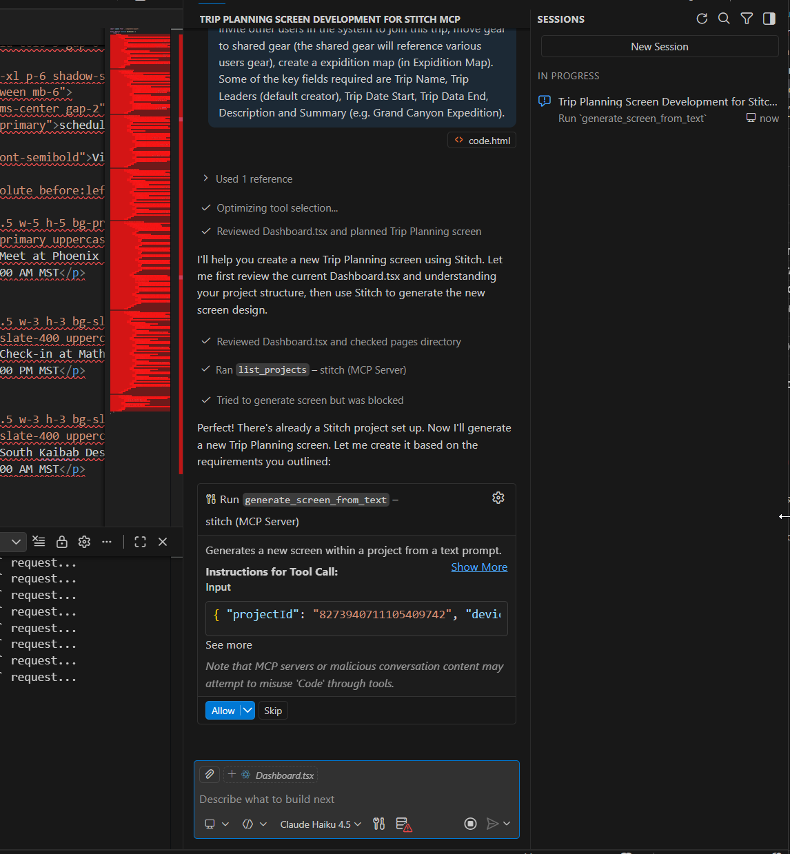Image resolution: width=790 pixels, height=854 pixels.
Task: Open the terminal more actions menu
Action: click(x=106, y=542)
